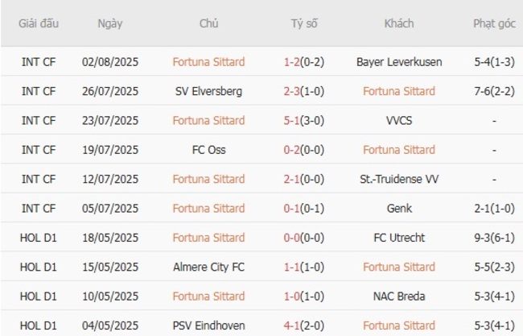Open PSV Eindhoven team page

click(208, 326)
